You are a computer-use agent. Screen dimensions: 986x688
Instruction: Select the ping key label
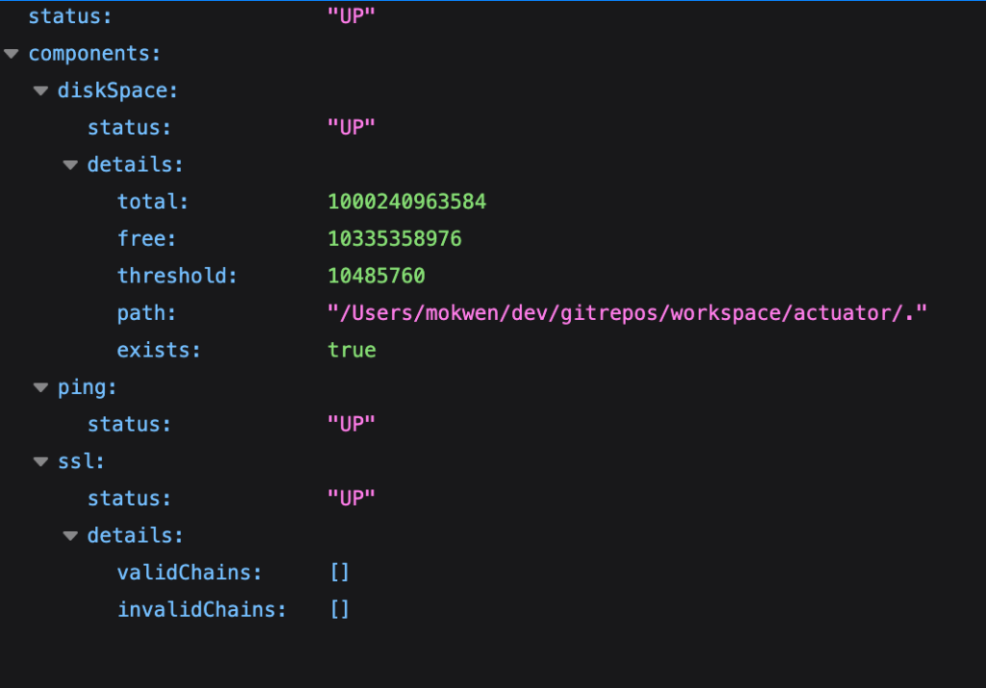88,387
